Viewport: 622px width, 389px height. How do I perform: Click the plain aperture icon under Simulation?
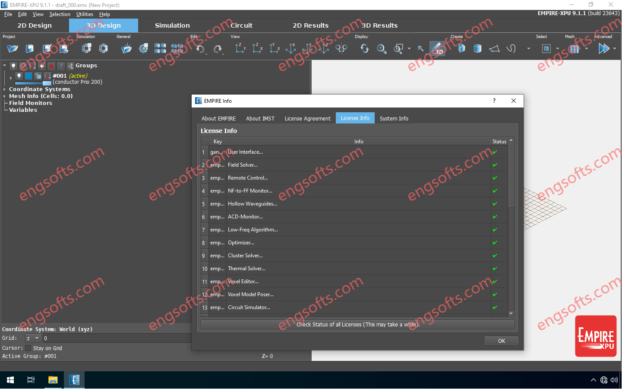click(x=103, y=48)
